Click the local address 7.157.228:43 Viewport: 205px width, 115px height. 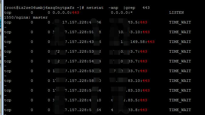coord(79,42)
